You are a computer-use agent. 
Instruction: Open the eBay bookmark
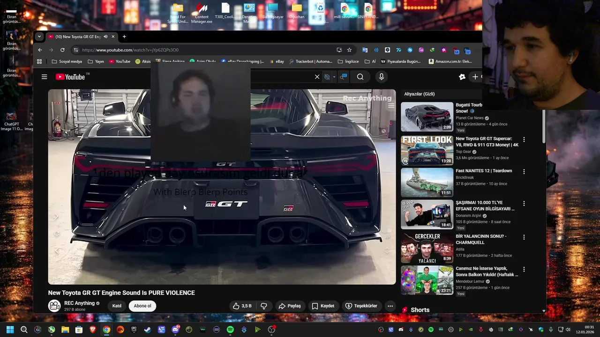[x=276, y=61]
